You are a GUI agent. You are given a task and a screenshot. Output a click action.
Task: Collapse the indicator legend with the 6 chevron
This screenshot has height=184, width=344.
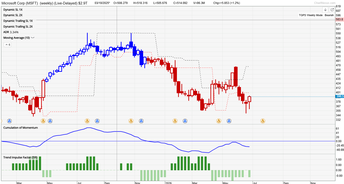7,45
